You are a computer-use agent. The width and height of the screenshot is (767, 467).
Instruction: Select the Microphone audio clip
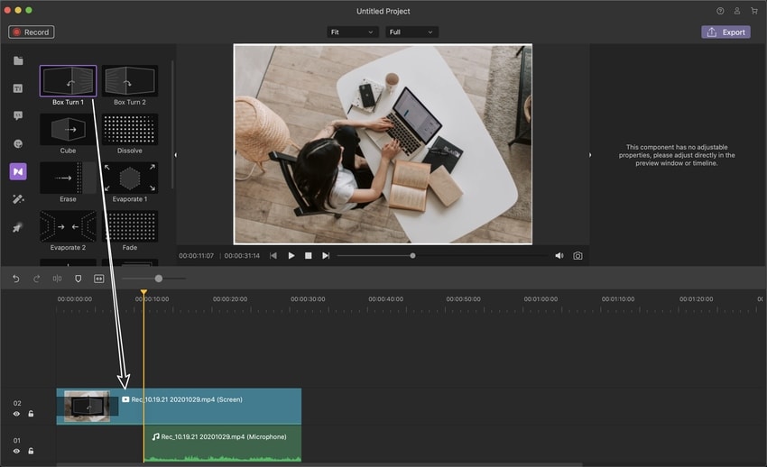pyautogui.click(x=223, y=444)
